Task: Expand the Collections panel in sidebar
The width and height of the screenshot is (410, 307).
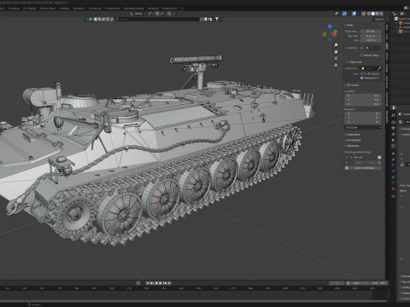Action: 353,135
